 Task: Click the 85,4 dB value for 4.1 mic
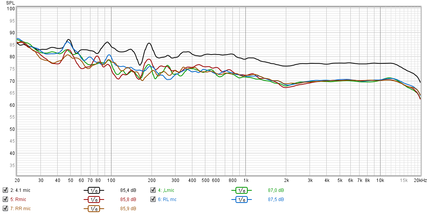(128, 190)
